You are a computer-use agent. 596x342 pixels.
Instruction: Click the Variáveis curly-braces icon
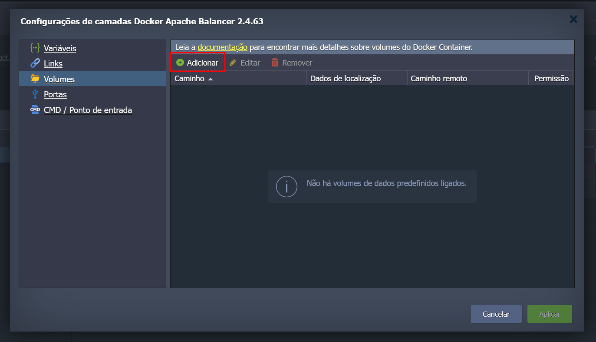(35, 48)
